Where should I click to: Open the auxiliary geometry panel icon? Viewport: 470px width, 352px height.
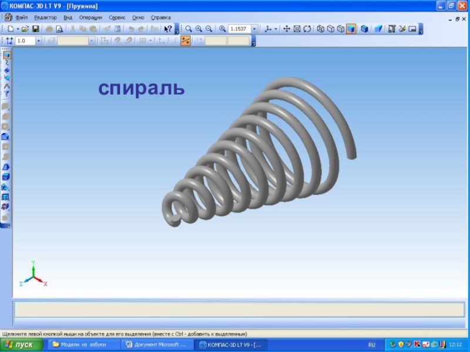point(7,79)
